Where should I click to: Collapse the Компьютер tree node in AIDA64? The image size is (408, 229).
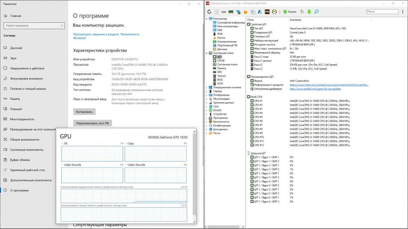pyautogui.click(x=206, y=19)
